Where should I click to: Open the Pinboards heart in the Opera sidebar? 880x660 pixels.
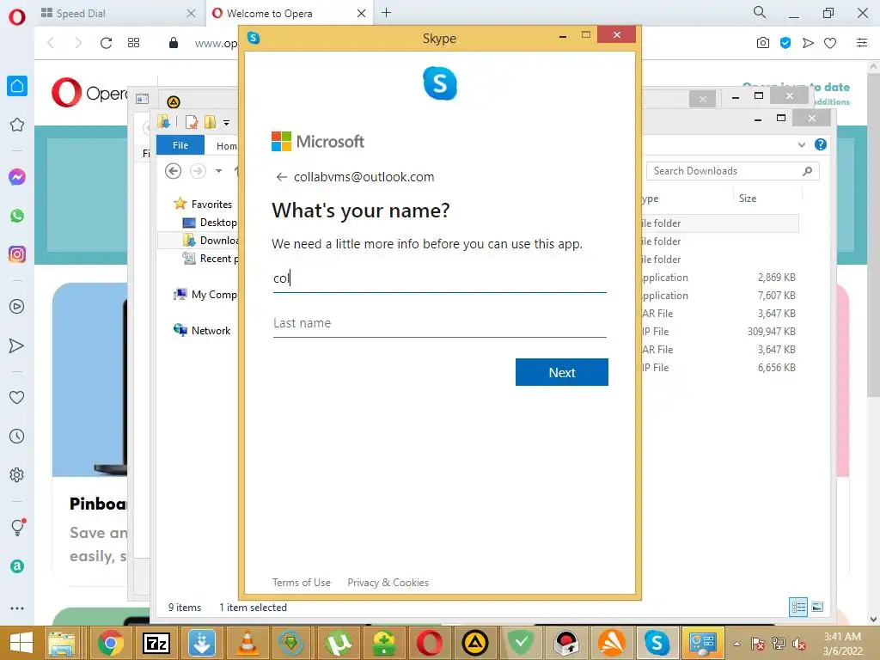[17, 397]
